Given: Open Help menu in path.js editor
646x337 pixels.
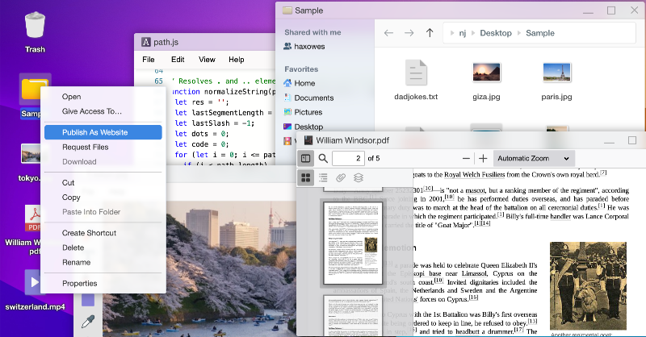Looking at the screenshot, I should point(237,60).
